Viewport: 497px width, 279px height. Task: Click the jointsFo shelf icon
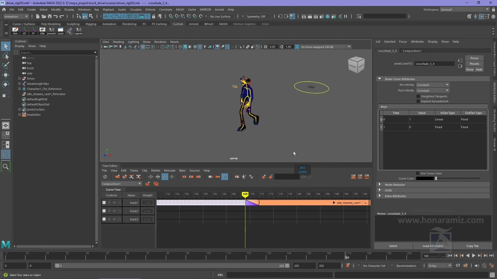tap(51, 31)
